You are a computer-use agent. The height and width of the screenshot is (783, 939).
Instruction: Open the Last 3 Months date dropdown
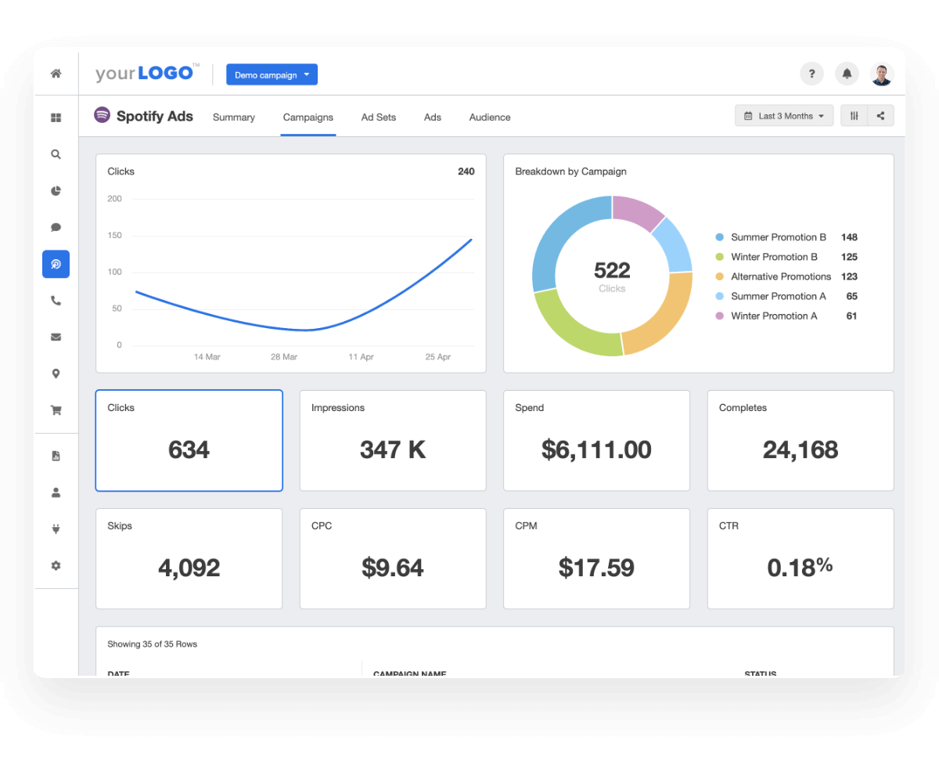coord(784,116)
